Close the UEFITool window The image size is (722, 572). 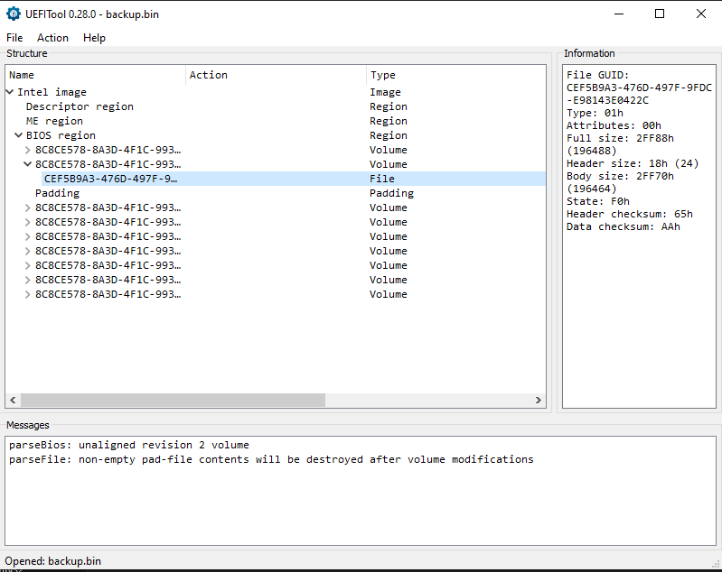pyautogui.click(x=701, y=14)
